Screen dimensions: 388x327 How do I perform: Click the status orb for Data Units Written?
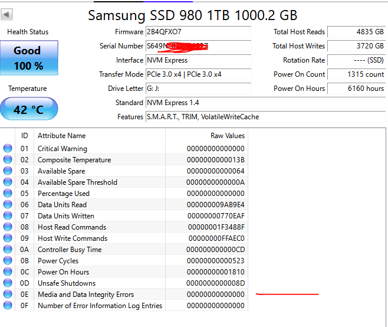click(8, 216)
